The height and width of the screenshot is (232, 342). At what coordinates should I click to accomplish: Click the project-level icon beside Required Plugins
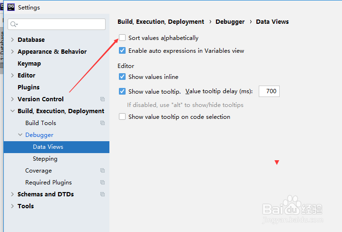pyautogui.click(x=103, y=182)
